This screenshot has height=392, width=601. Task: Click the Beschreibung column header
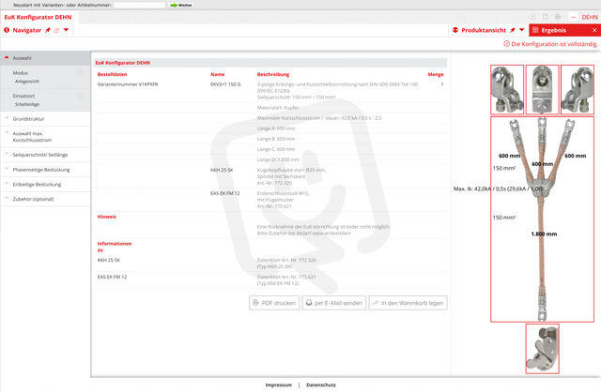tap(273, 74)
